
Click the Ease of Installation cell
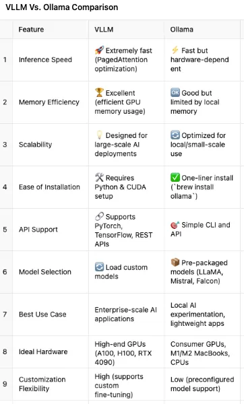[51, 187]
